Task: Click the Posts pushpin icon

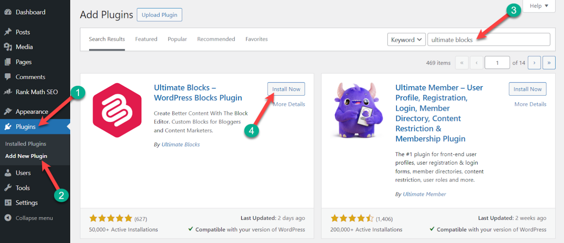Action: point(8,32)
